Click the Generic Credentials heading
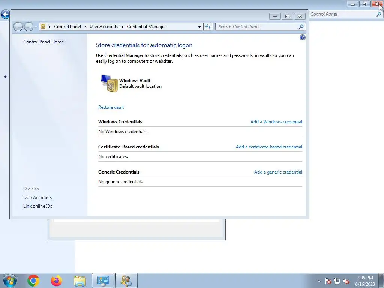This screenshot has width=384, height=288. click(x=118, y=172)
